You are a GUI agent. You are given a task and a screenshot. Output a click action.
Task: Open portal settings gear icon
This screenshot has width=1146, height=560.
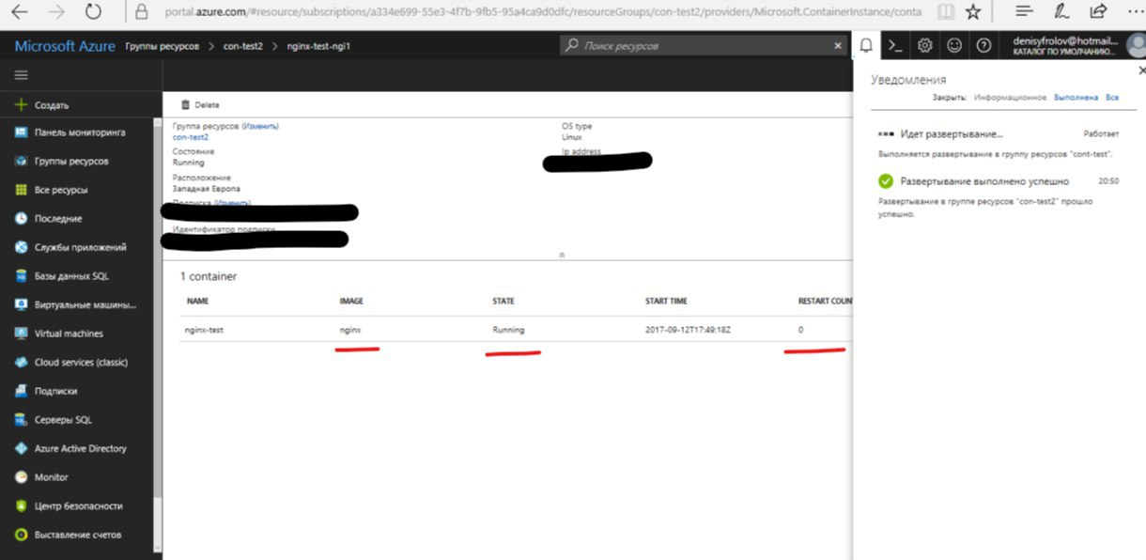click(x=925, y=45)
